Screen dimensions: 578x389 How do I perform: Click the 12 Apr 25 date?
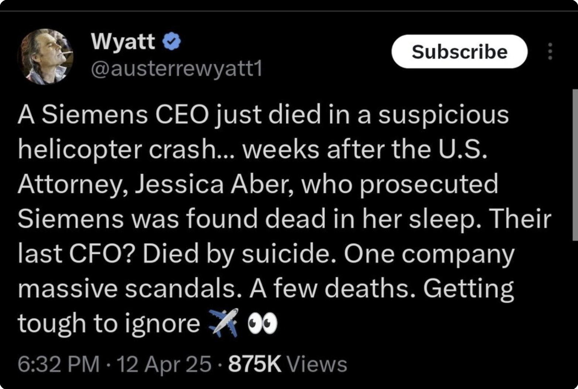tap(164, 364)
